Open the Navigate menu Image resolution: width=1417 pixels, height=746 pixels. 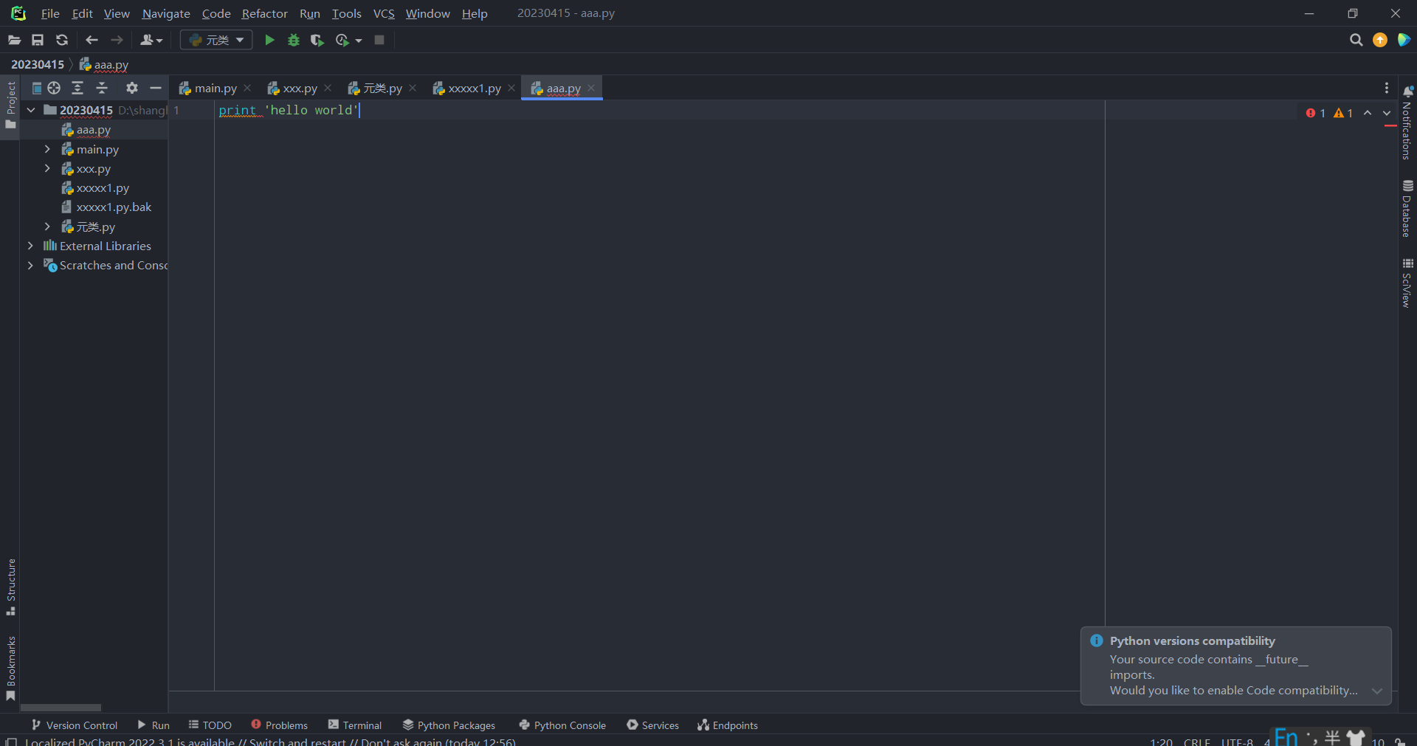pyautogui.click(x=166, y=13)
